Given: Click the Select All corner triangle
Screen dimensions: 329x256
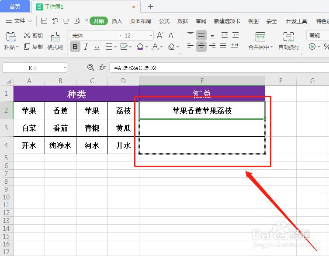Looking at the screenshot, I should (x=8, y=81).
